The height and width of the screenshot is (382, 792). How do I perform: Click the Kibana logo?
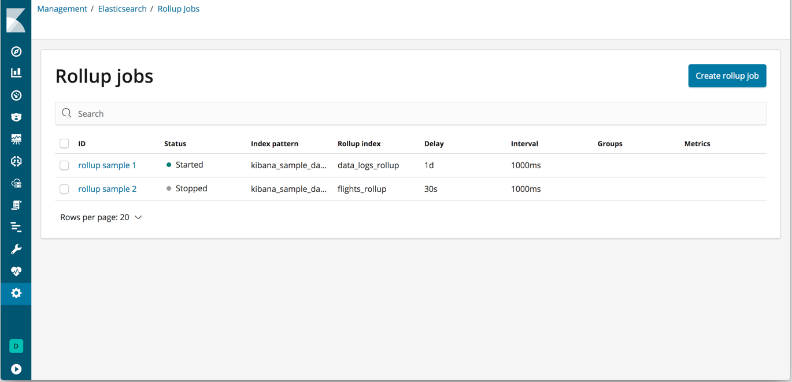pos(16,20)
